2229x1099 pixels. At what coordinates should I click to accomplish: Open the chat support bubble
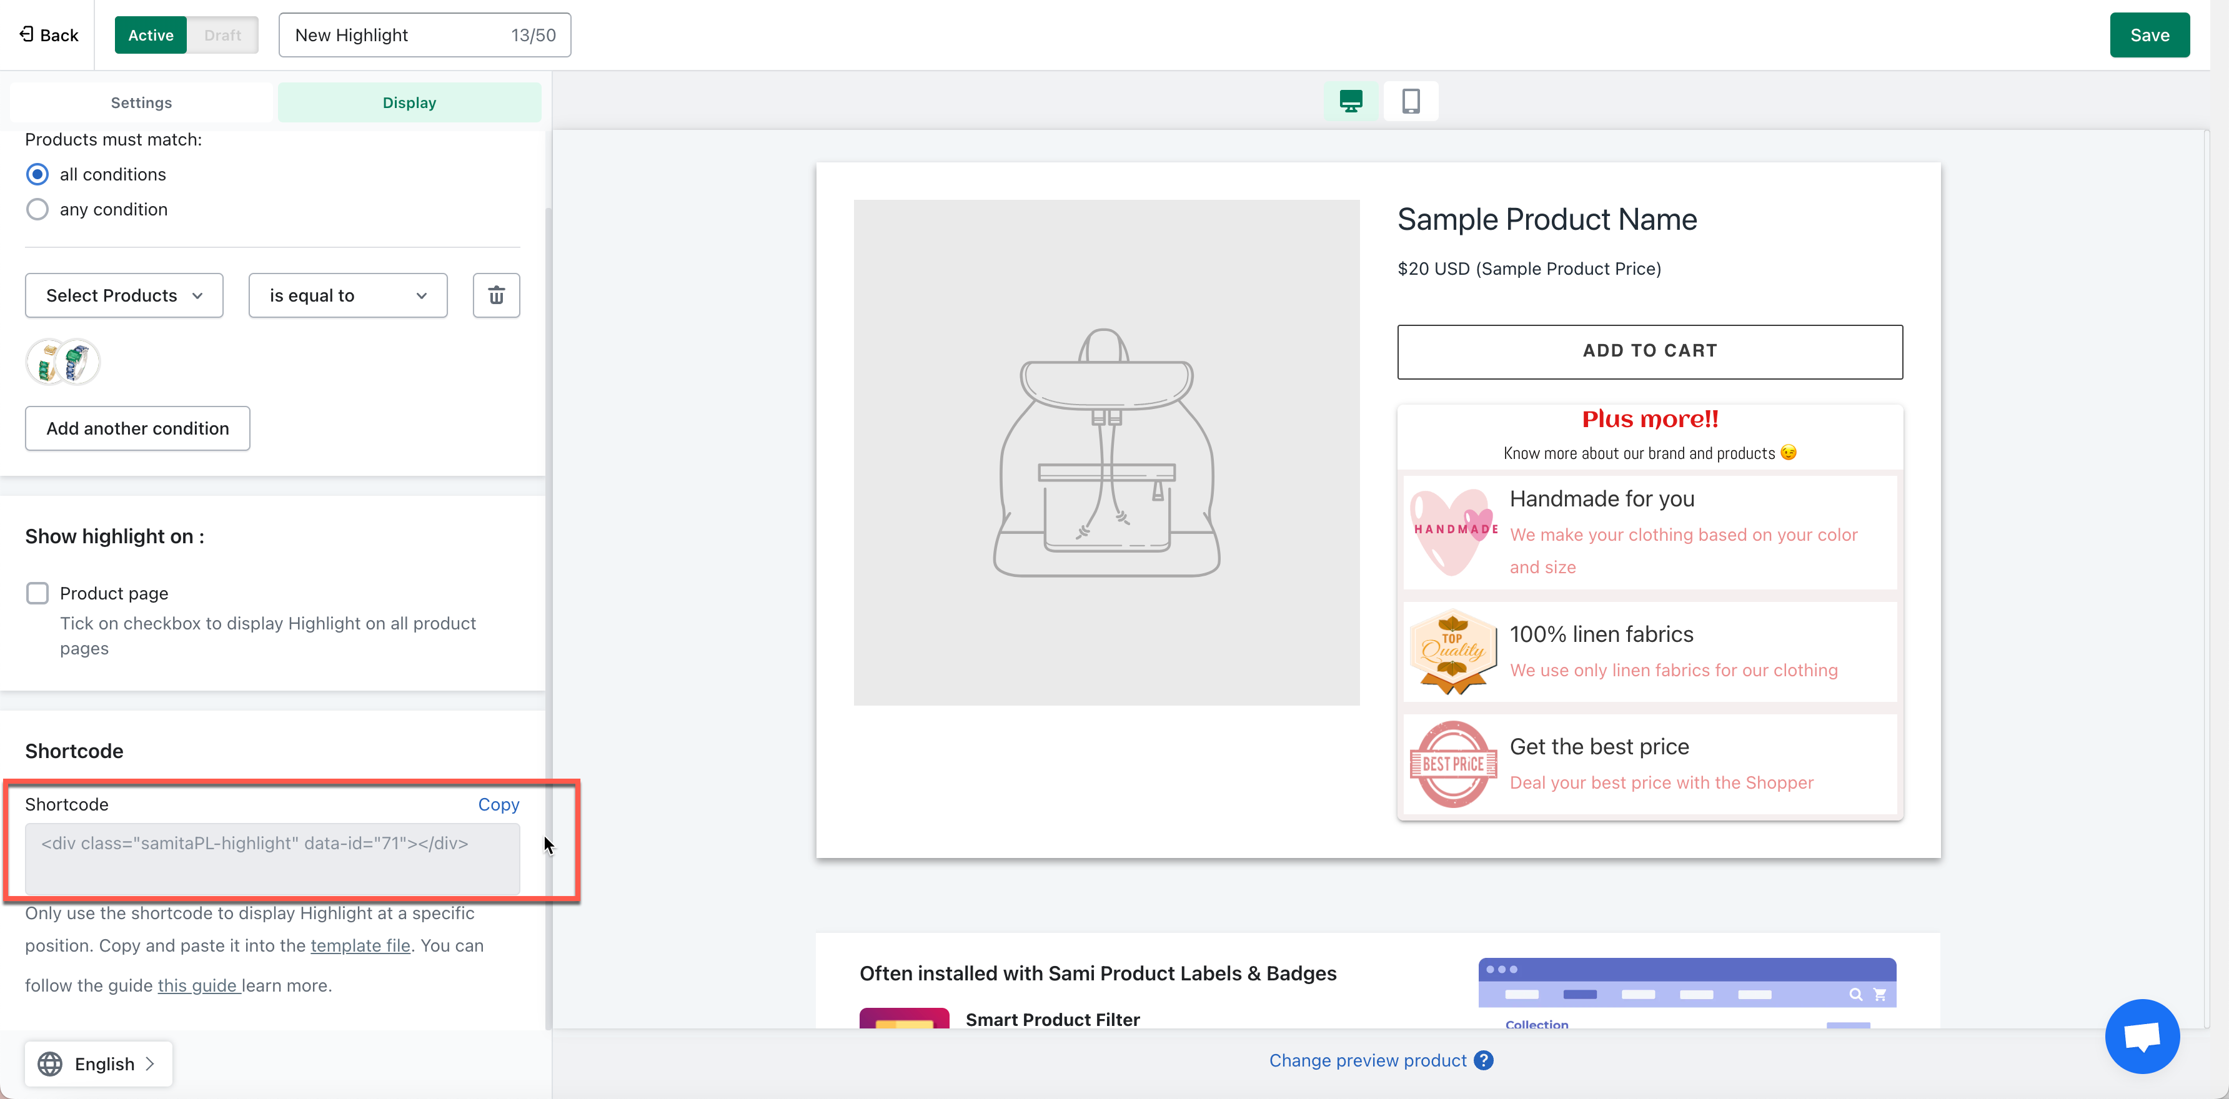(2142, 1035)
